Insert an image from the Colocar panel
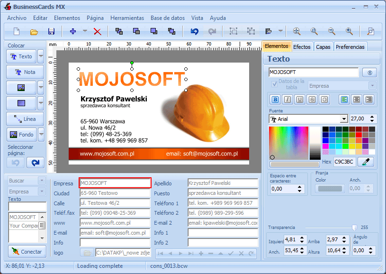The width and height of the screenshot is (386, 274). click(x=21, y=88)
